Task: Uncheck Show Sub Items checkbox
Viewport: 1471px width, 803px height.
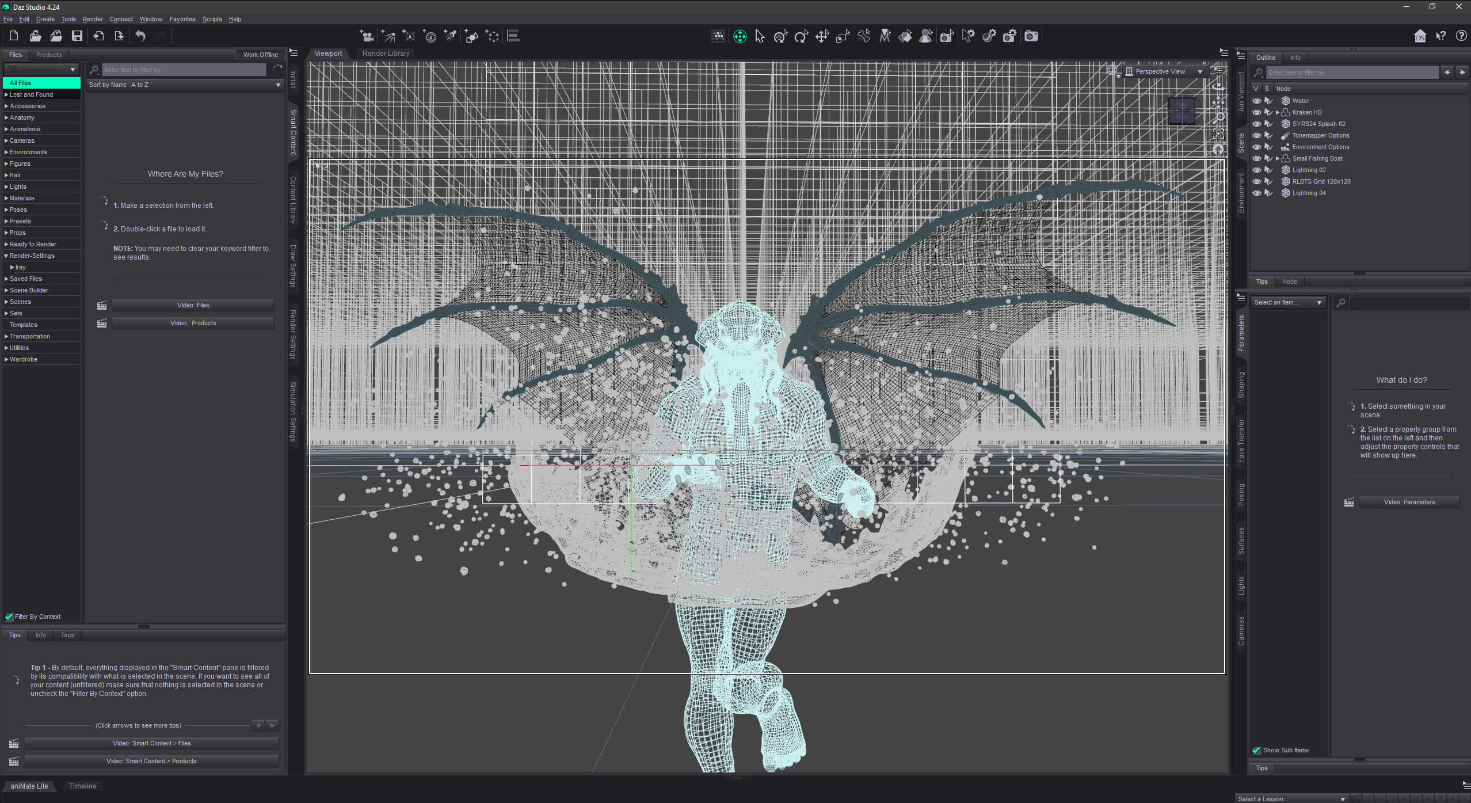Action: pyautogui.click(x=1256, y=750)
